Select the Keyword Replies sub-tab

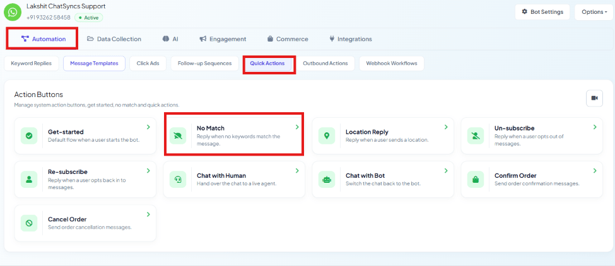click(32, 63)
